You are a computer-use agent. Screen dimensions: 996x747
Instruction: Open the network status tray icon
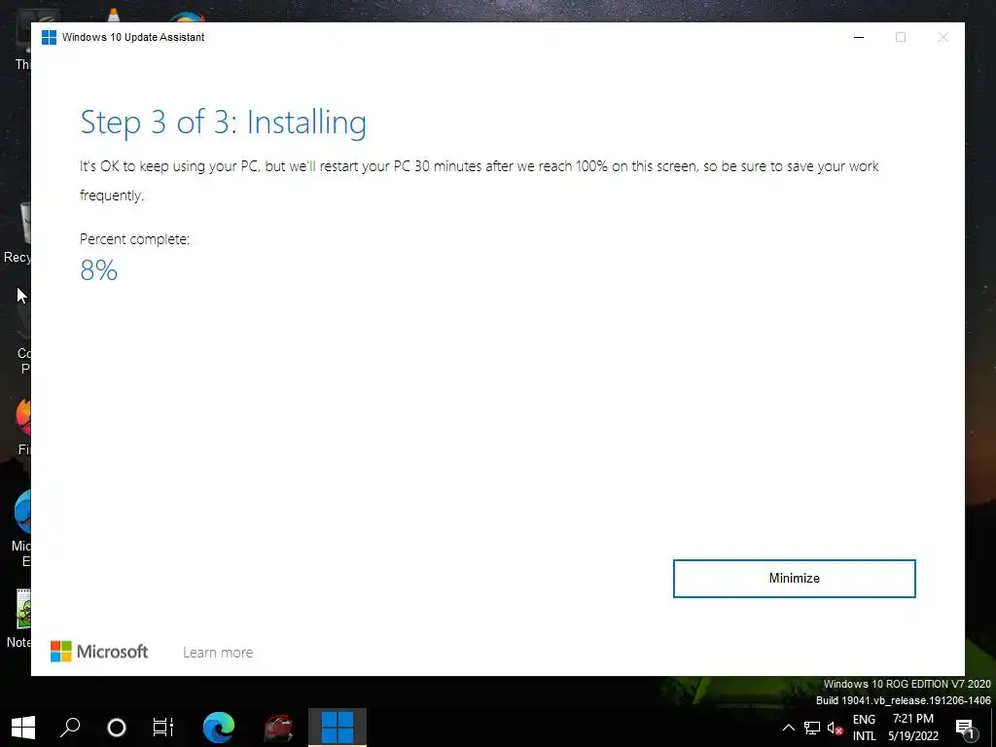point(812,728)
